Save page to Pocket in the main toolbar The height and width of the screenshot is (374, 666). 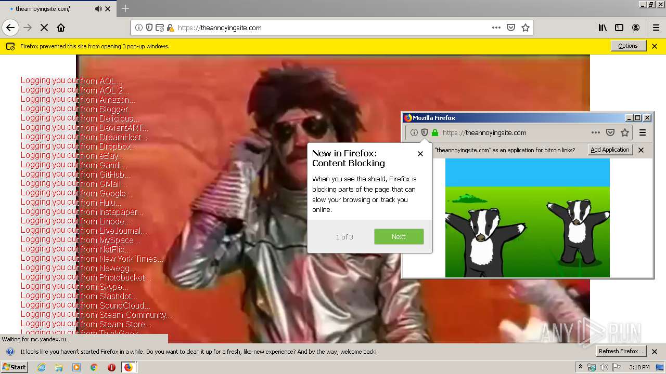click(511, 28)
